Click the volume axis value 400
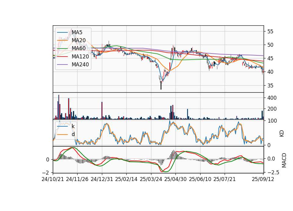Image resolution: width=293 pixels, height=211 pixels. [272, 98]
